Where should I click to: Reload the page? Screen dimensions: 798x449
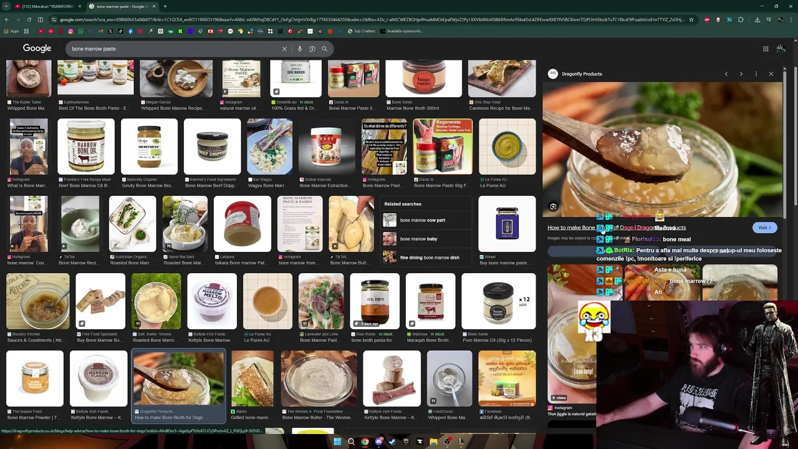click(29, 19)
